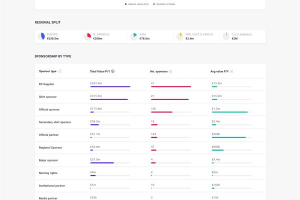Click the Official sponsor number of sponsors bar
The width and height of the screenshot is (300, 200).
tap(161, 112)
